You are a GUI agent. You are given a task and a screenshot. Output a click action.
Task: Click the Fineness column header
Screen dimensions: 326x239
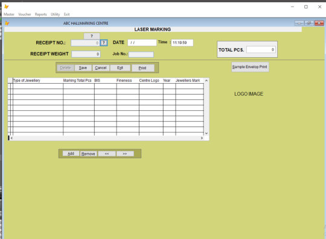(x=127, y=81)
